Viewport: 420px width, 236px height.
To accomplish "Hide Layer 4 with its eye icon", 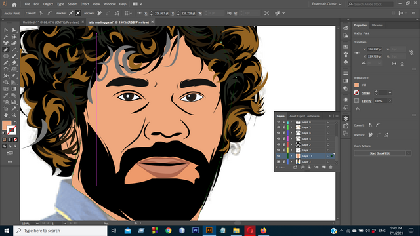I will click(278, 133).
